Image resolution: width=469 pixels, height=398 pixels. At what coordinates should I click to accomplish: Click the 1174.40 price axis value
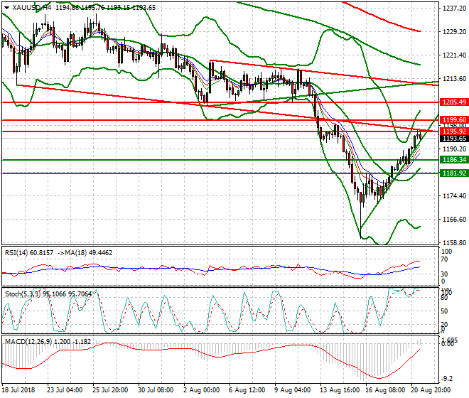click(x=454, y=196)
